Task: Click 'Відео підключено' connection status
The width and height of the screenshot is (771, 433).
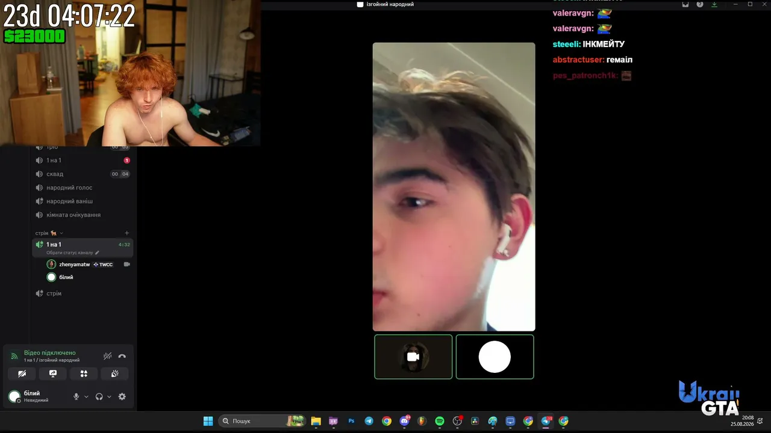Action: coord(50,353)
